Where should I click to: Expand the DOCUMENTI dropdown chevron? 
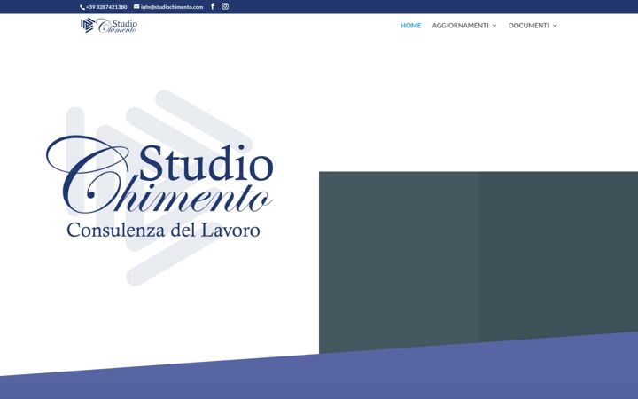pos(555,26)
